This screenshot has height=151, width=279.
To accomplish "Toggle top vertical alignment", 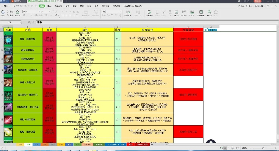I will 63,12.
